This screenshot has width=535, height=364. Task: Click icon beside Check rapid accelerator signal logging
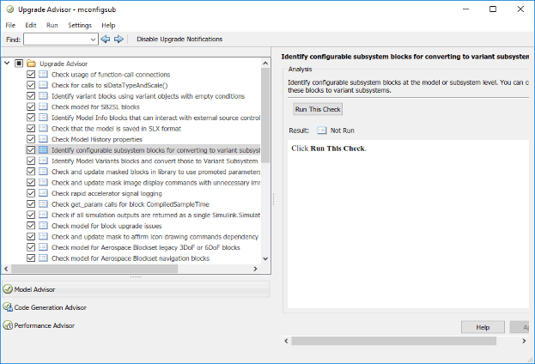(43, 193)
